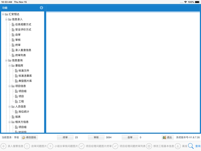The height and width of the screenshot is (151, 201).
Task: Click the 典型图片库 document icon
Action: click(16, 81)
